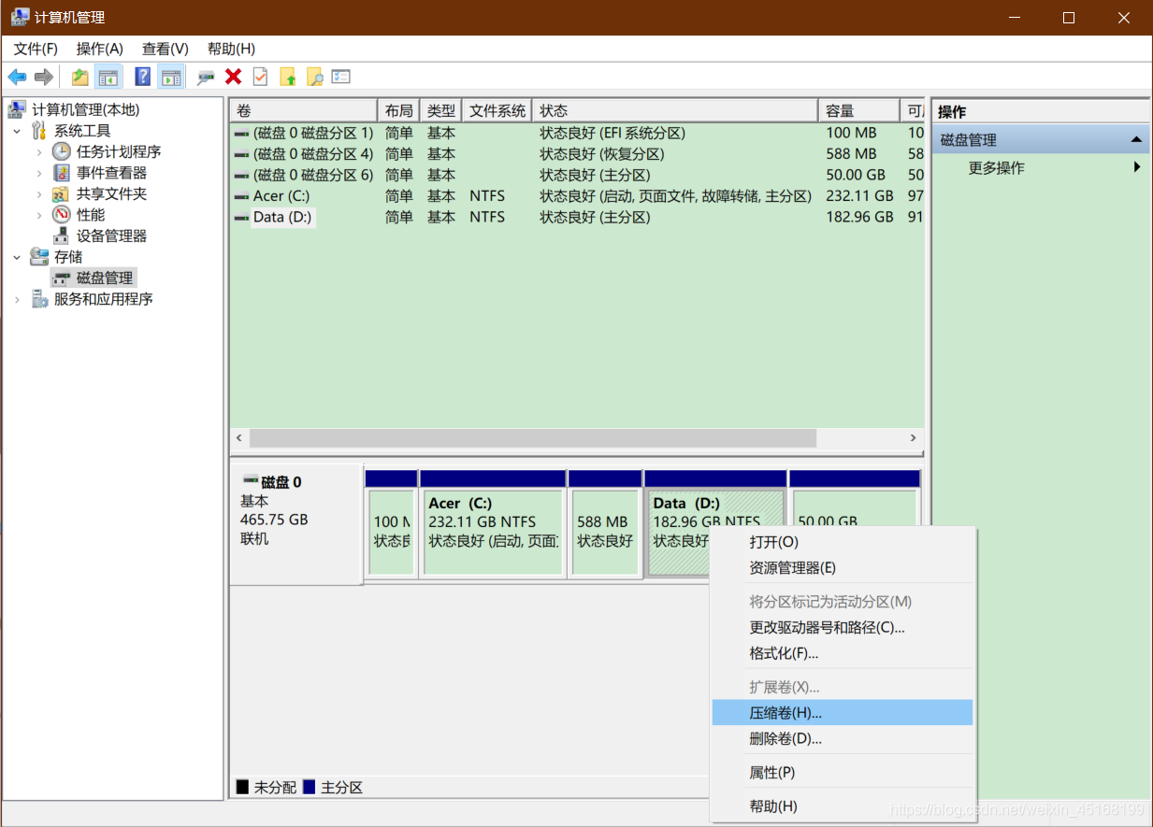Click the connect/rescan disk toolbar icon

(206, 77)
